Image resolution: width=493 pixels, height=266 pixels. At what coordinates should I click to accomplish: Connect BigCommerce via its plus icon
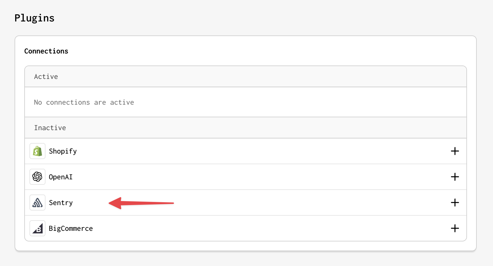455,228
